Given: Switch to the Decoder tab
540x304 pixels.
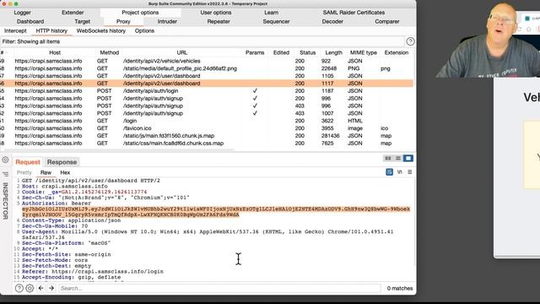Looking at the screenshot, I should [332, 21].
